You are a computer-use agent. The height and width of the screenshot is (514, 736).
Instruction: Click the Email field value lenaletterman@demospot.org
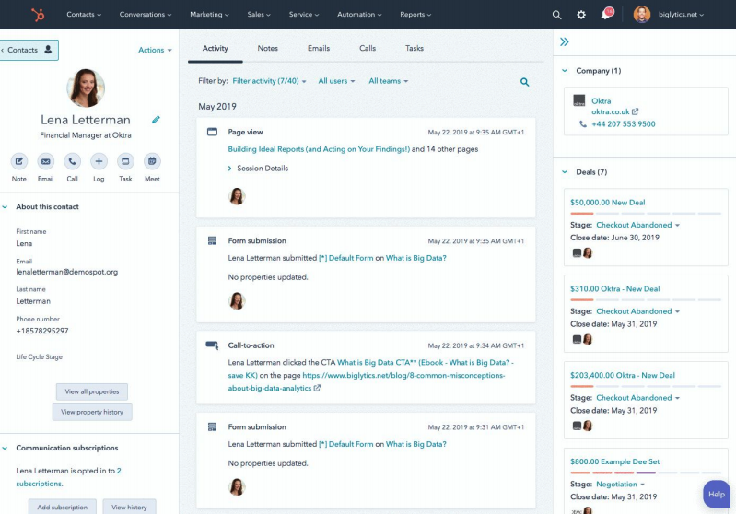(x=67, y=273)
